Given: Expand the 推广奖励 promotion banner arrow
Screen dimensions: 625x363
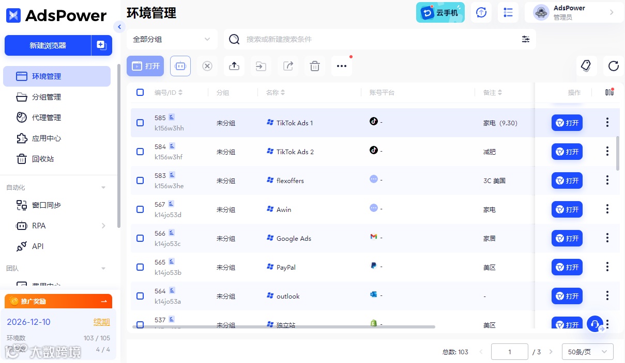Looking at the screenshot, I should click(104, 301).
